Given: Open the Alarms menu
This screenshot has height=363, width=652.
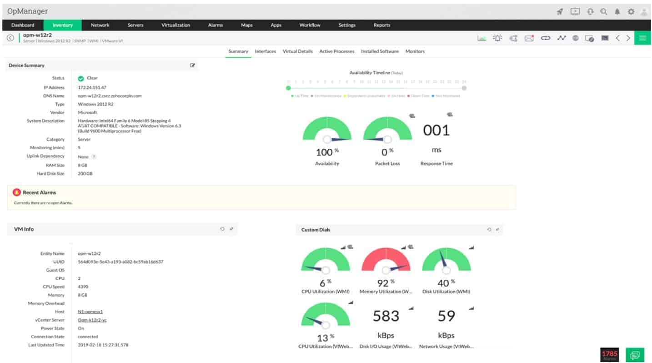Looking at the screenshot, I should click(216, 25).
